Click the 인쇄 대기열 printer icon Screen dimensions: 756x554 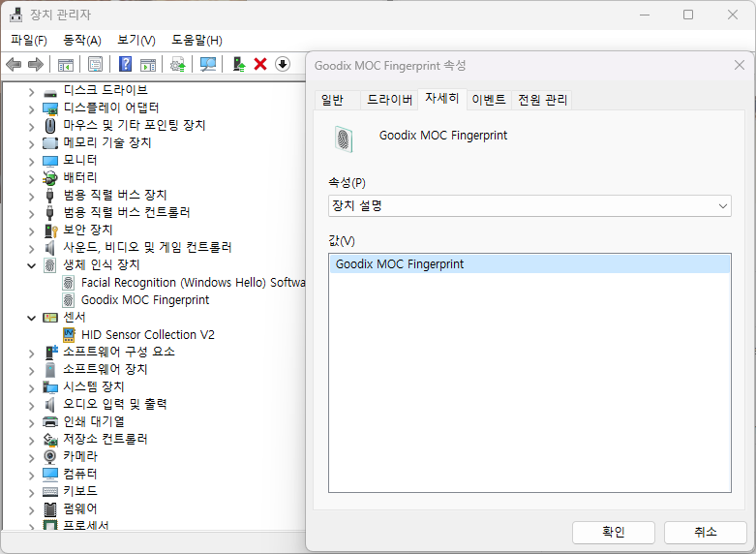coord(50,421)
